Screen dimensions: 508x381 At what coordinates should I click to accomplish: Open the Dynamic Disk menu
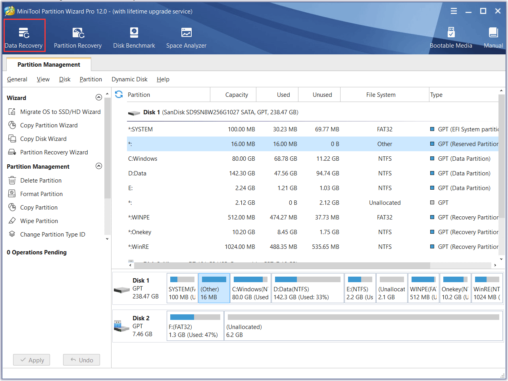click(x=129, y=79)
